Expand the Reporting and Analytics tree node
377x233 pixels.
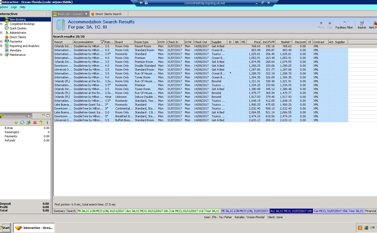(x=1, y=46)
